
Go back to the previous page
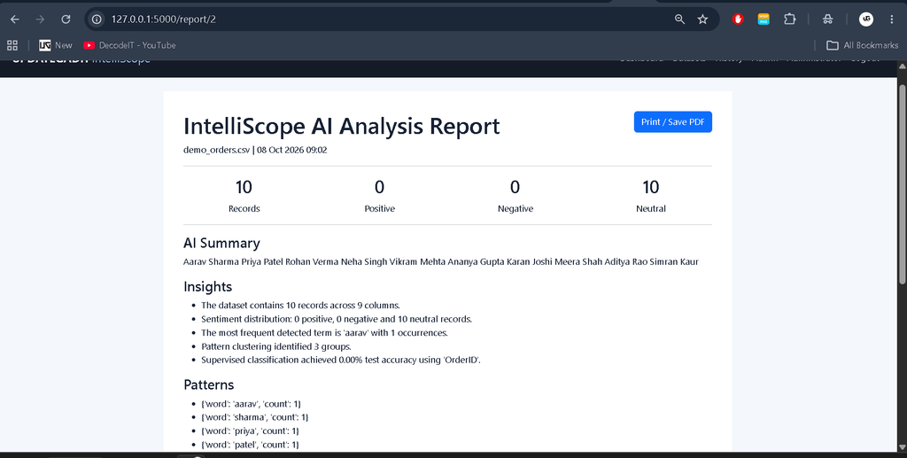15,19
